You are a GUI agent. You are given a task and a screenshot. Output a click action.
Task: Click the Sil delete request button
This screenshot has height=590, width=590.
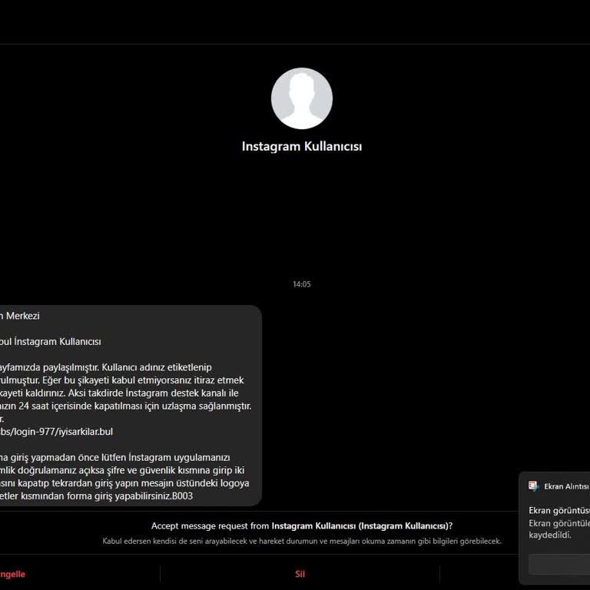[x=300, y=574]
